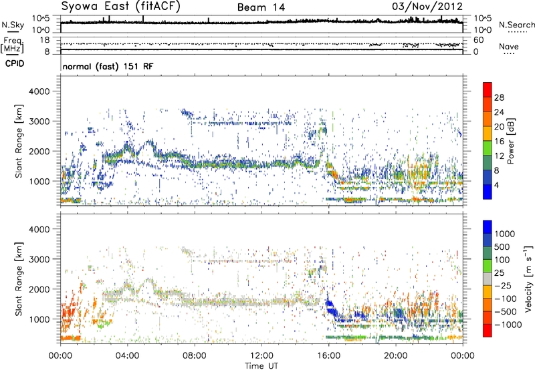
Task: Click the '16' power colorbar tick
Action: tap(499, 142)
